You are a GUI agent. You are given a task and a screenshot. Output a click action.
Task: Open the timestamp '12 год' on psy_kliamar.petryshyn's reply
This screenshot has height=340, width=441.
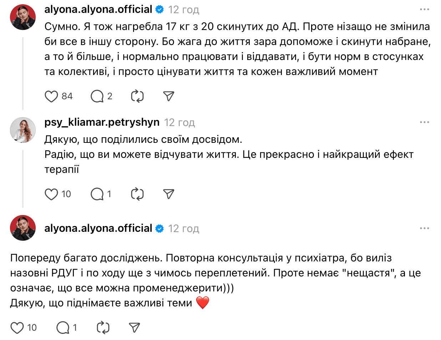point(179,123)
